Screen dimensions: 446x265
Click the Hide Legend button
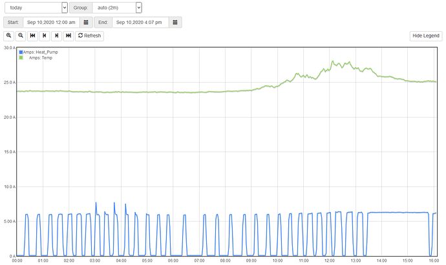[426, 36]
